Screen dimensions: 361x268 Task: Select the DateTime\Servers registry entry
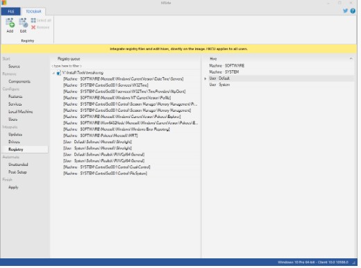(x=124, y=79)
